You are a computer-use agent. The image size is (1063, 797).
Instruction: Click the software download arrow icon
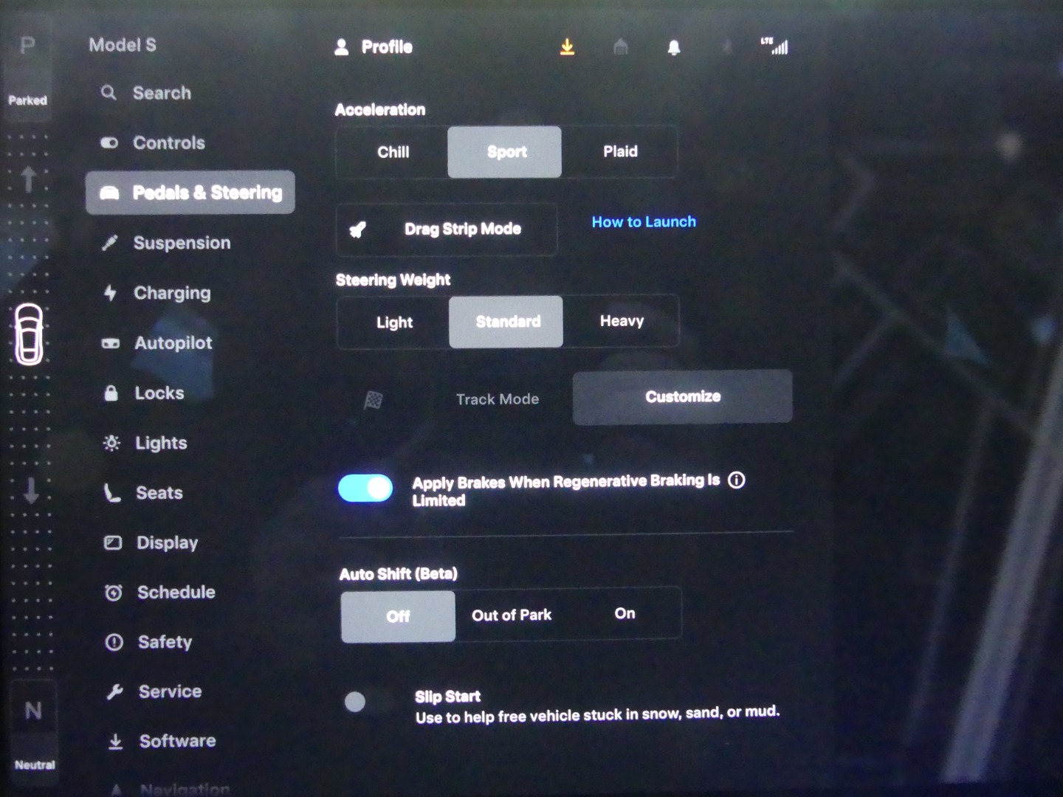click(567, 47)
